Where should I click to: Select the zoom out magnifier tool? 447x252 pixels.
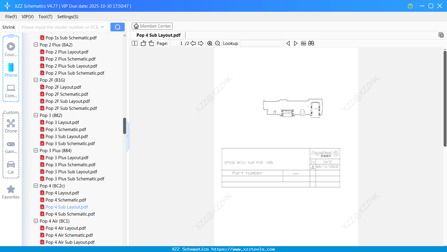click(x=217, y=43)
